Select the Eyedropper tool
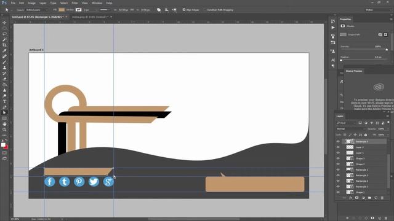 (x=4, y=51)
